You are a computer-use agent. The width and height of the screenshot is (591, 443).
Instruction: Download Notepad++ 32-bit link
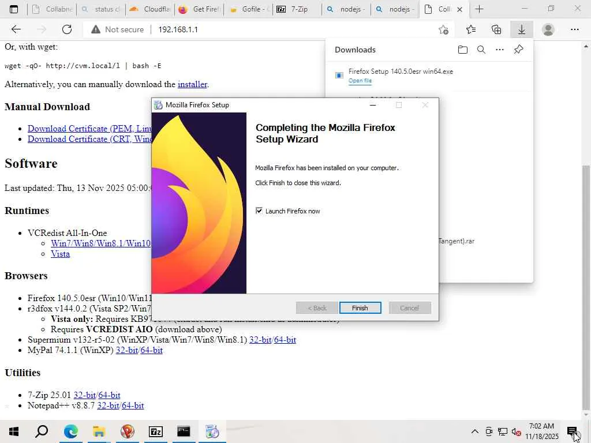pos(109,406)
